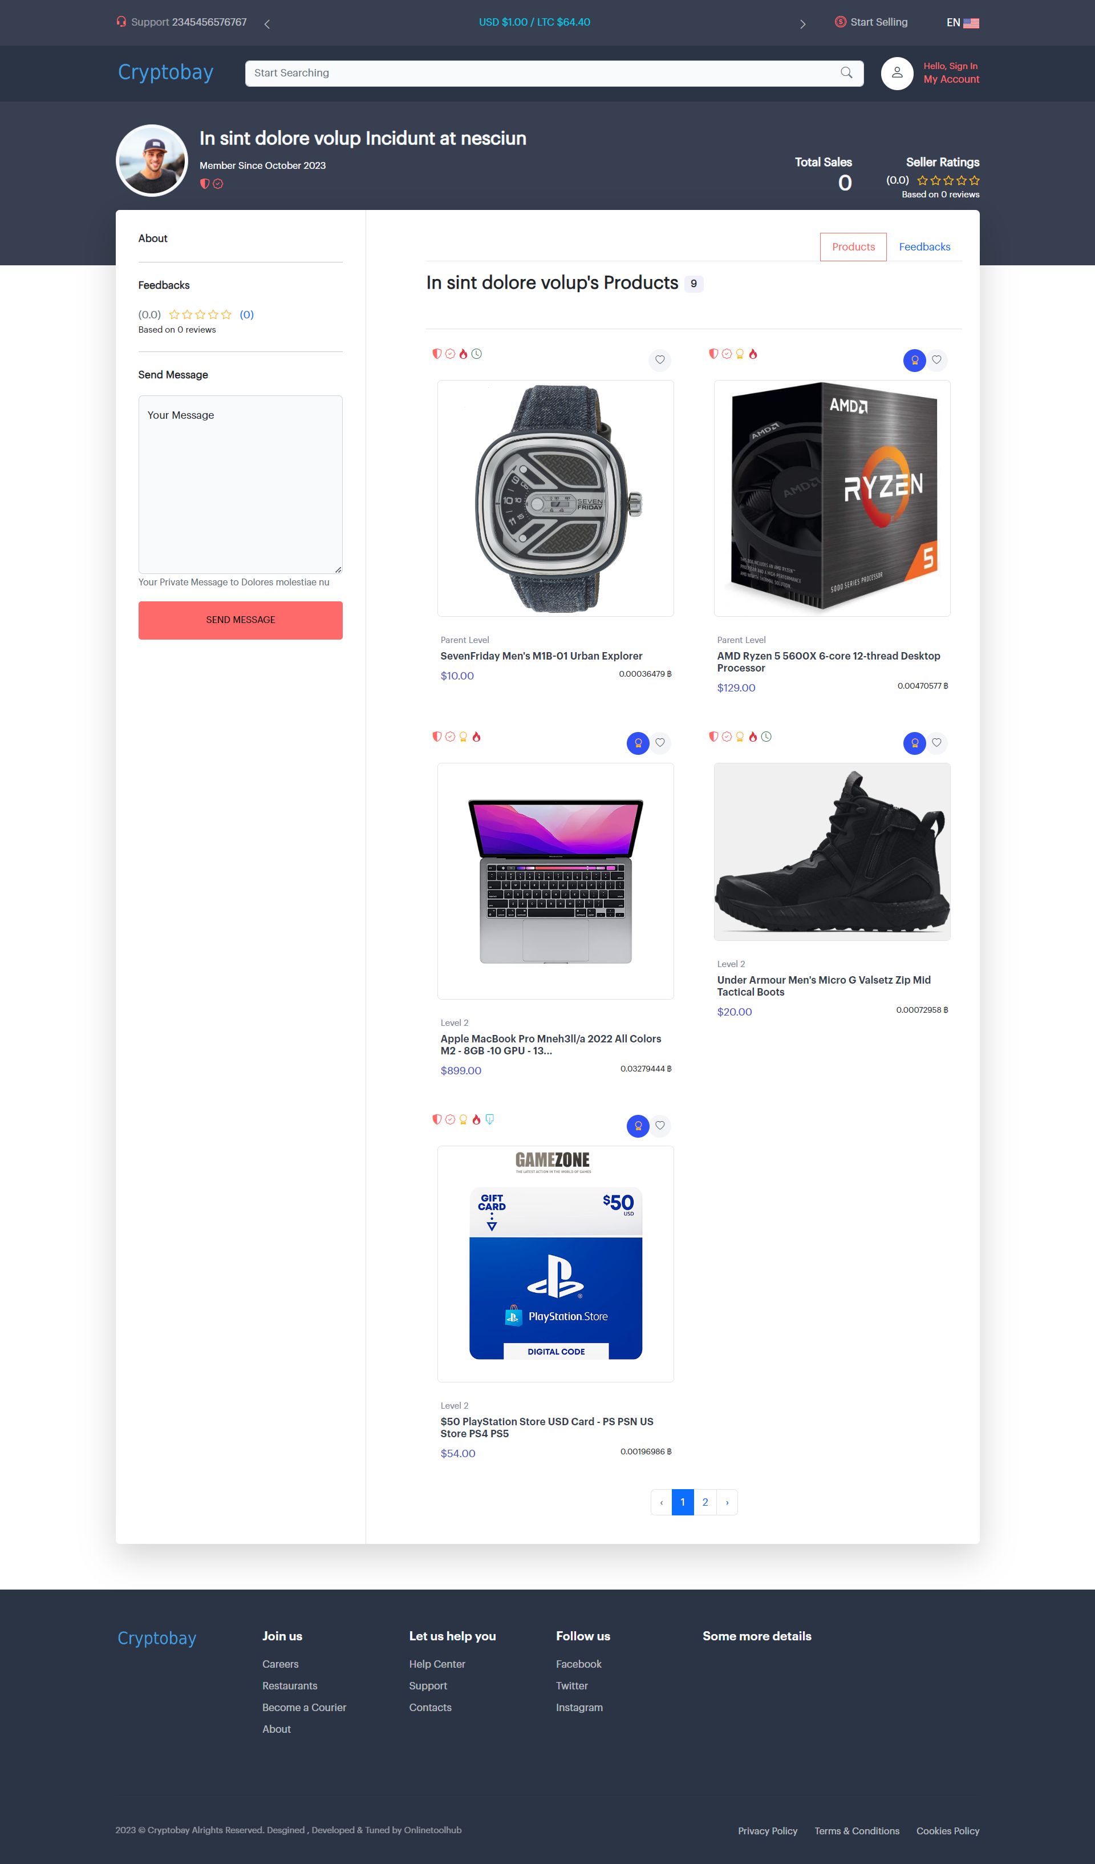Viewport: 1095px width, 1864px height.
Task: Open EN language selector with flag
Action: tap(963, 23)
